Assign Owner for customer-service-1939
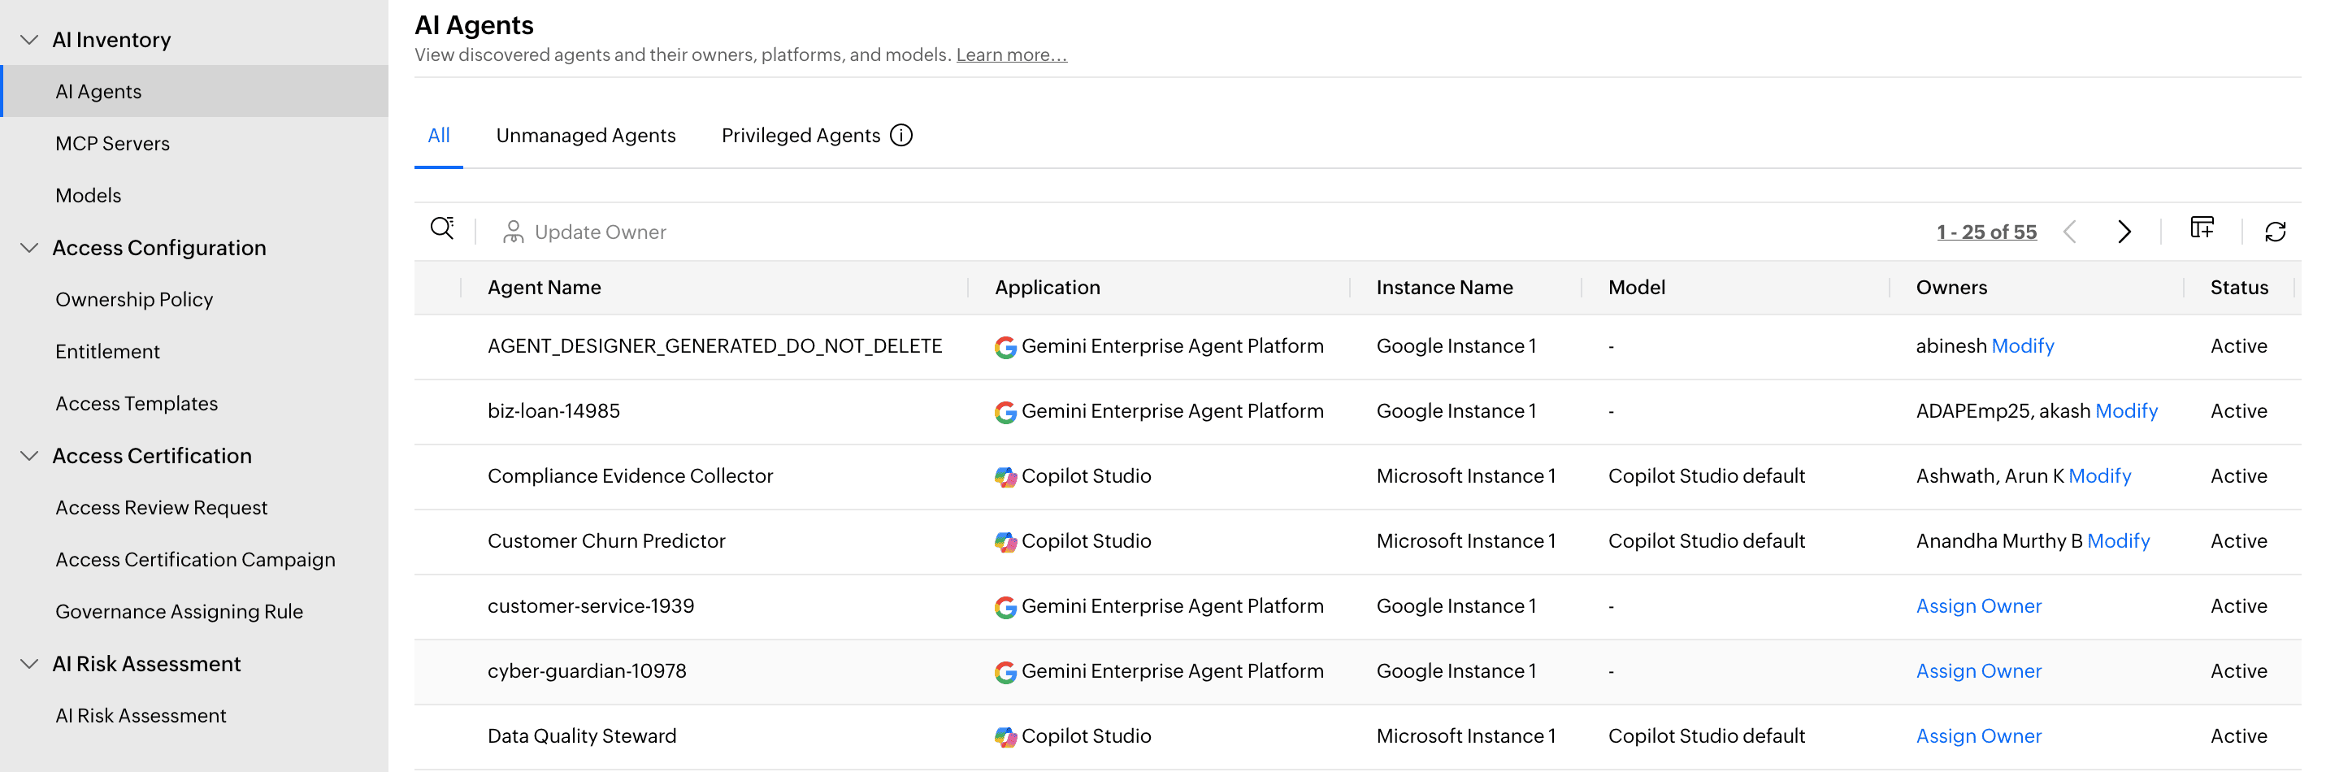 [1978, 606]
